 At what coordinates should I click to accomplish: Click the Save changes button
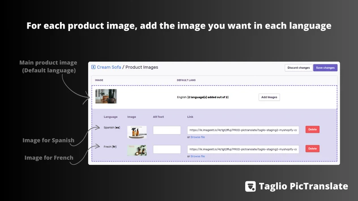click(x=325, y=68)
